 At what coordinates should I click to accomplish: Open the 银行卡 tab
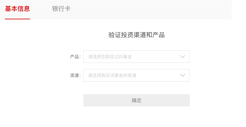pyautogui.click(x=61, y=9)
